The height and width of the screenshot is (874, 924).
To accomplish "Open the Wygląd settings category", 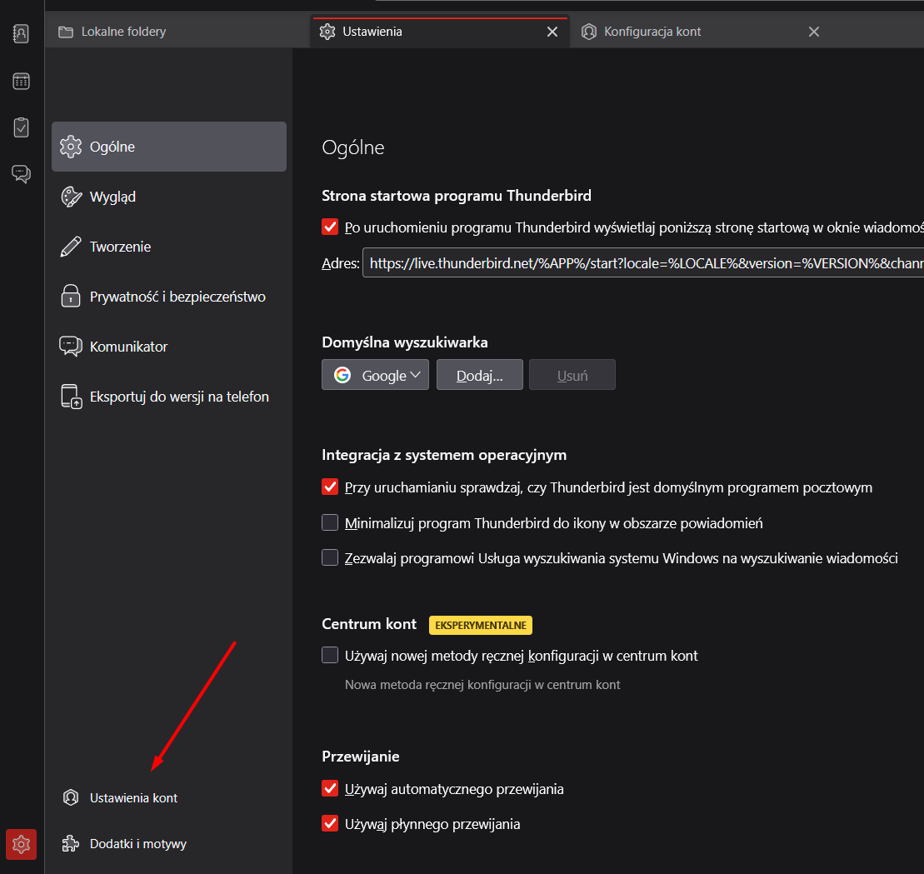I will [x=169, y=197].
